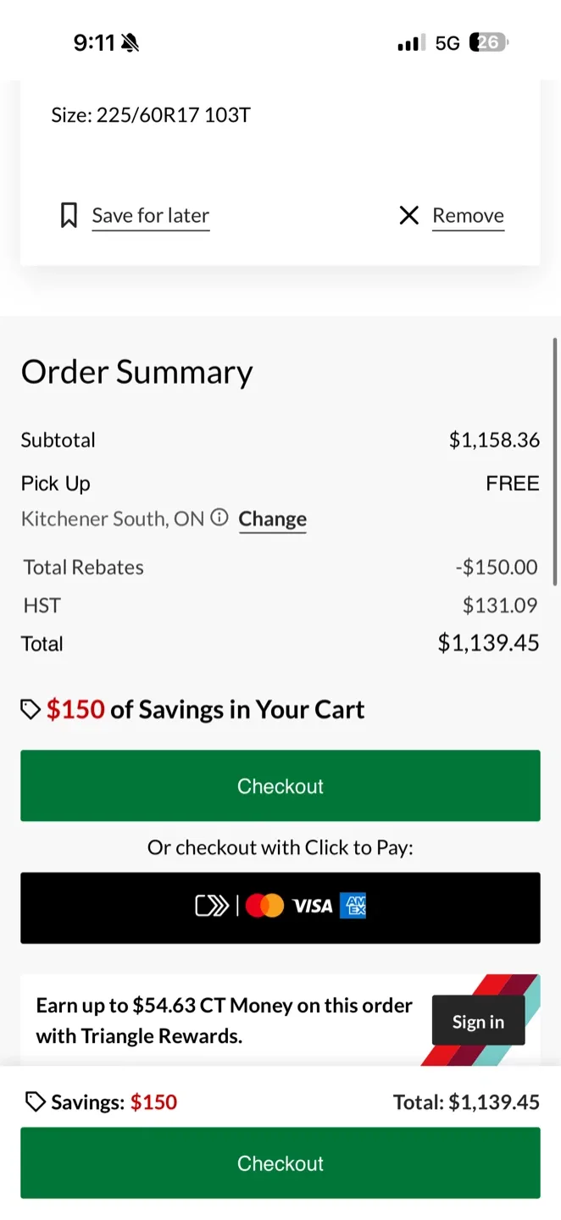This screenshot has height=1220, width=561.
Task: Tap the savings tag icon near $150 of Savings
Action: pyautogui.click(x=31, y=709)
